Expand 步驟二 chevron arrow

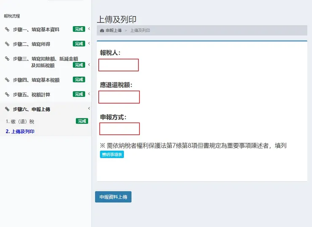(x=89, y=43)
